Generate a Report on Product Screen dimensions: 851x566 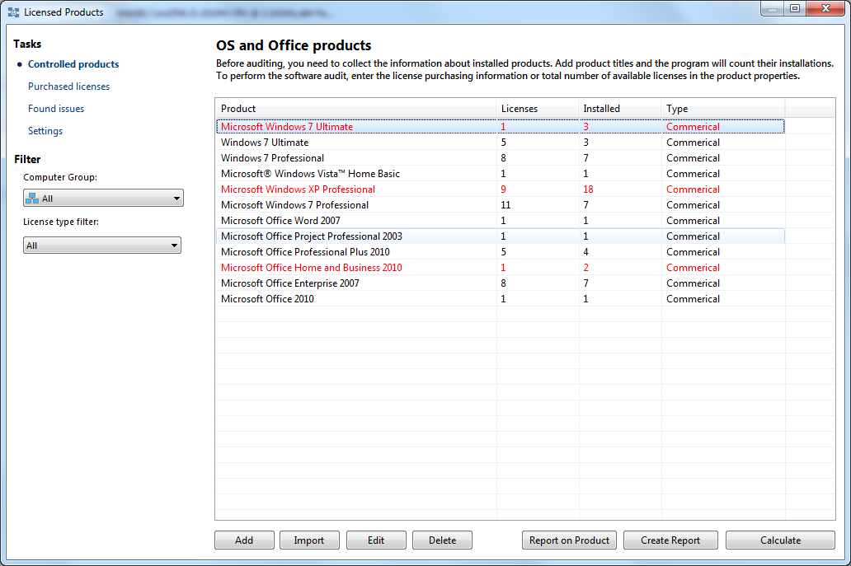point(569,540)
